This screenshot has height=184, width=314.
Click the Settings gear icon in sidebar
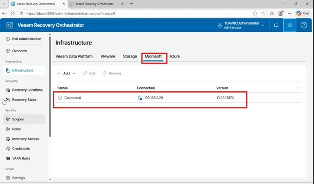[8, 177]
